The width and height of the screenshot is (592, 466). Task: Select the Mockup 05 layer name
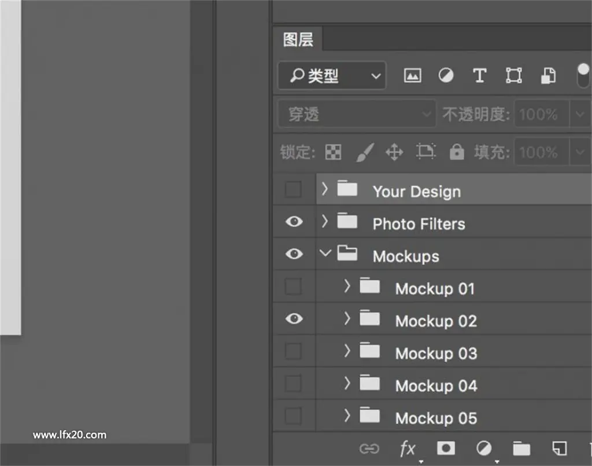(436, 419)
